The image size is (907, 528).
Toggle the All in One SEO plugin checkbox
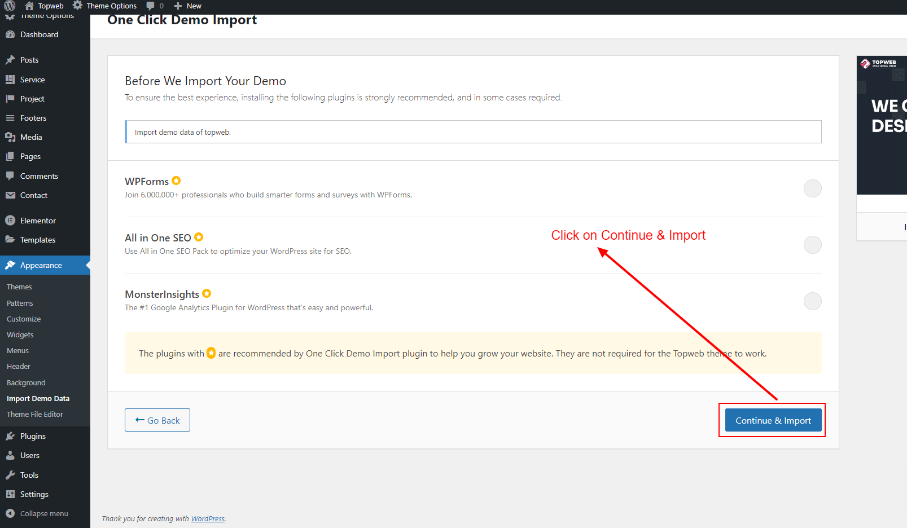pyautogui.click(x=813, y=245)
